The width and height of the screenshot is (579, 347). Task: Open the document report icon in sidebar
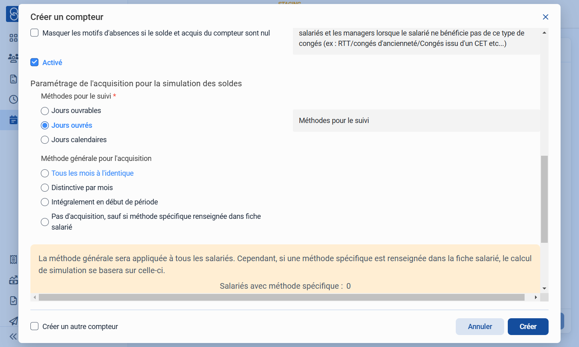pos(13,79)
